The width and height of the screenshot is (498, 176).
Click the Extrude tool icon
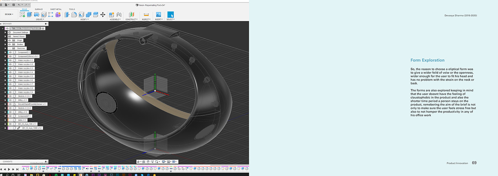tap(30, 15)
